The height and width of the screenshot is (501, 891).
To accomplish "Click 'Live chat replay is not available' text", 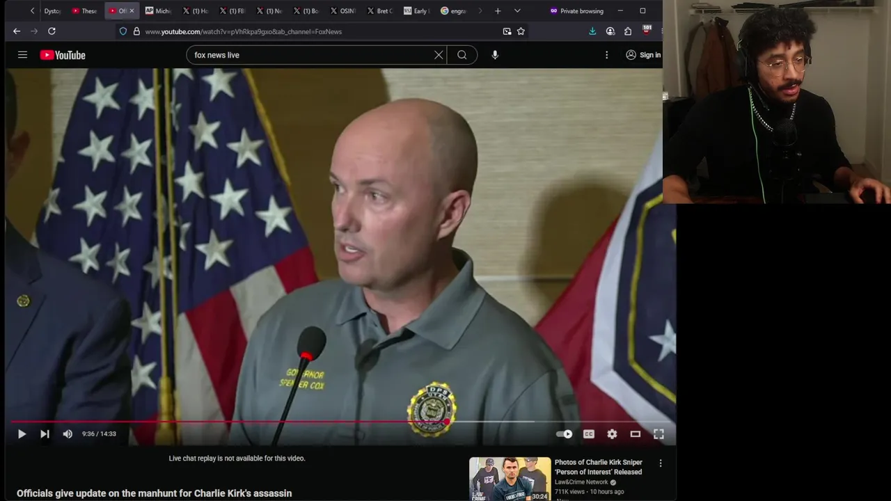I will coord(237,459).
